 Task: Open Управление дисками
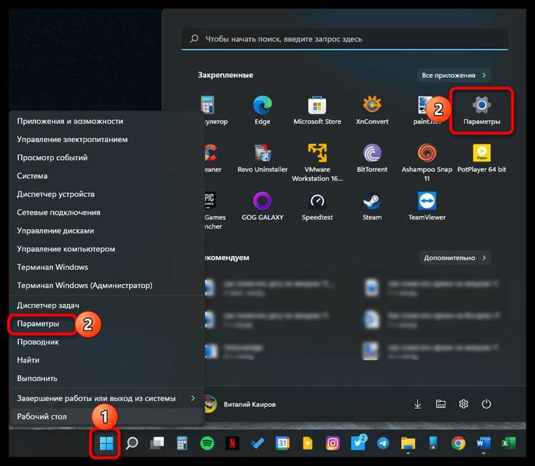point(106,231)
